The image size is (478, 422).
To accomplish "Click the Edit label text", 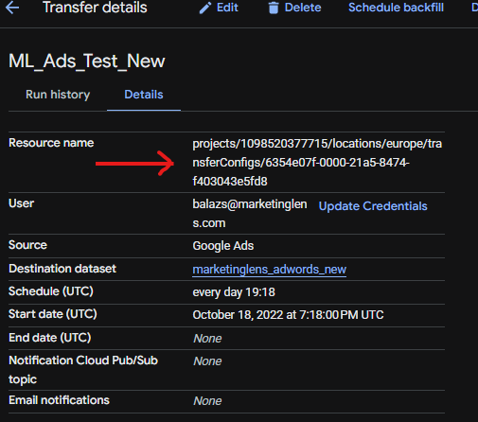I will click(227, 8).
